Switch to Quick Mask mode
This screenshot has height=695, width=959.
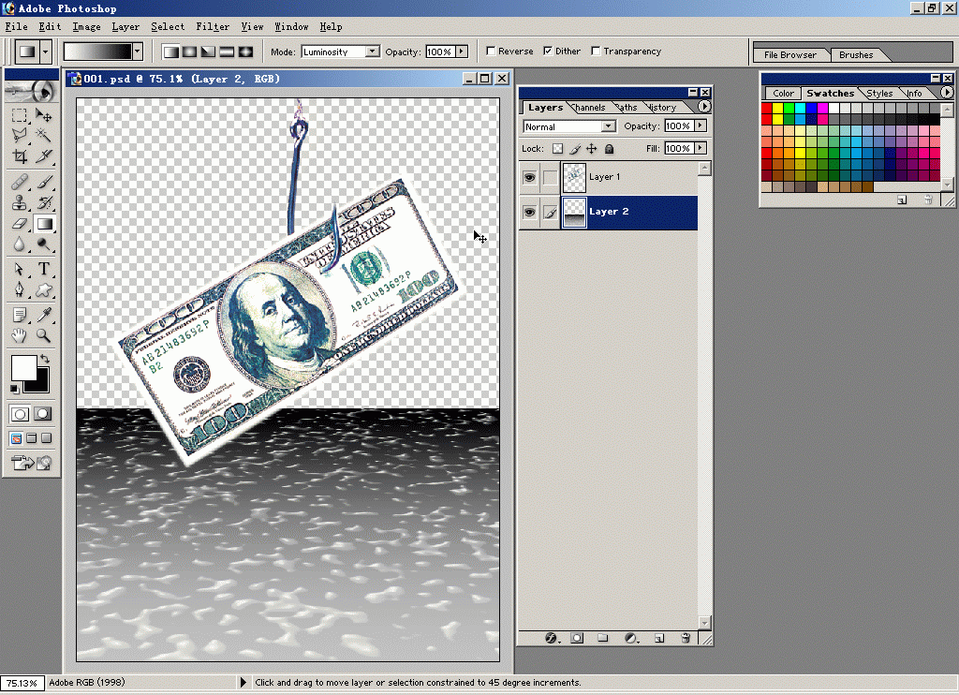[x=42, y=414]
